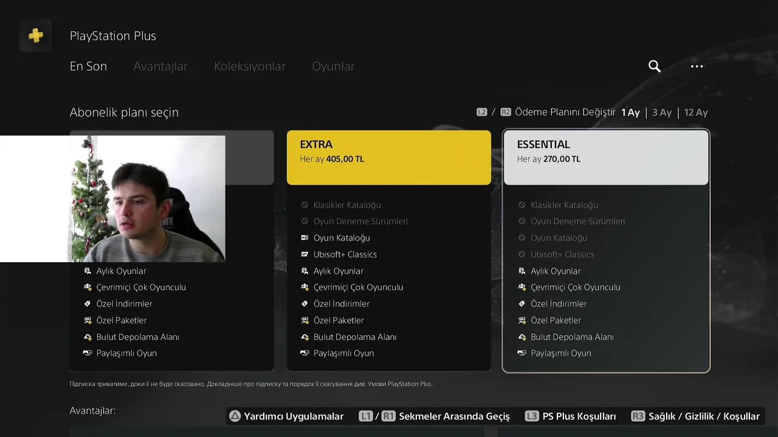This screenshot has width=778, height=437.
Task: Click the L2 button icon
Action: [x=482, y=112]
